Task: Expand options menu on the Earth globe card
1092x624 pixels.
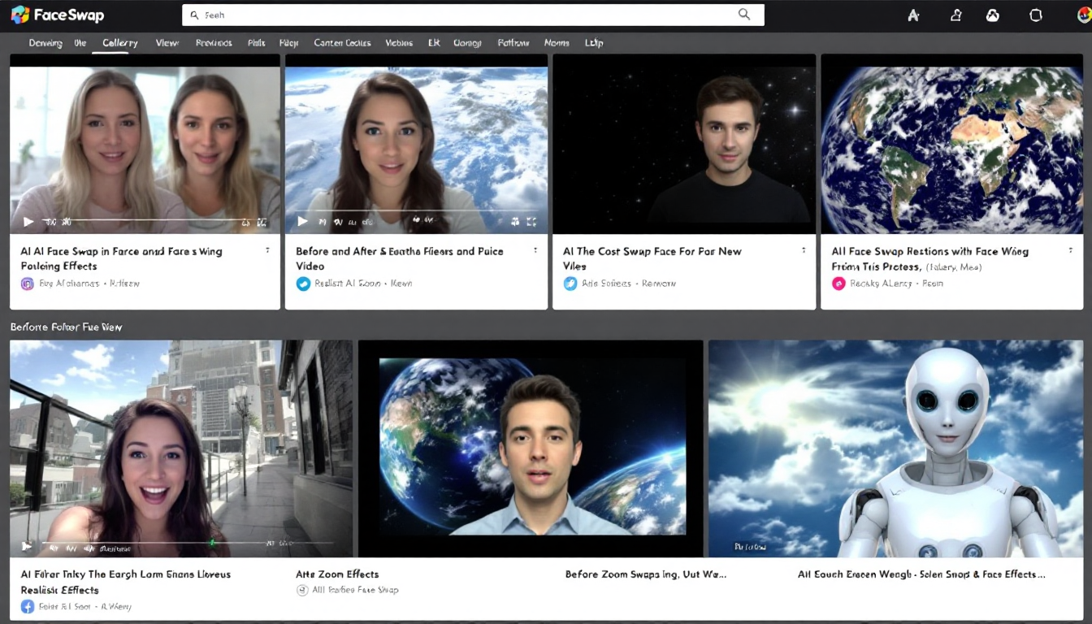Action: coord(1072,251)
